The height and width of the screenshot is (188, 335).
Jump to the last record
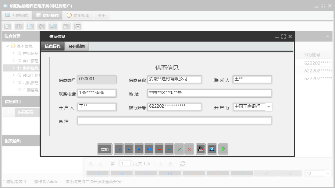150,149
